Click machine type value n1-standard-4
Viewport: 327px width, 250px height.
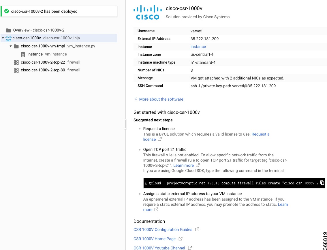[203, 62]
